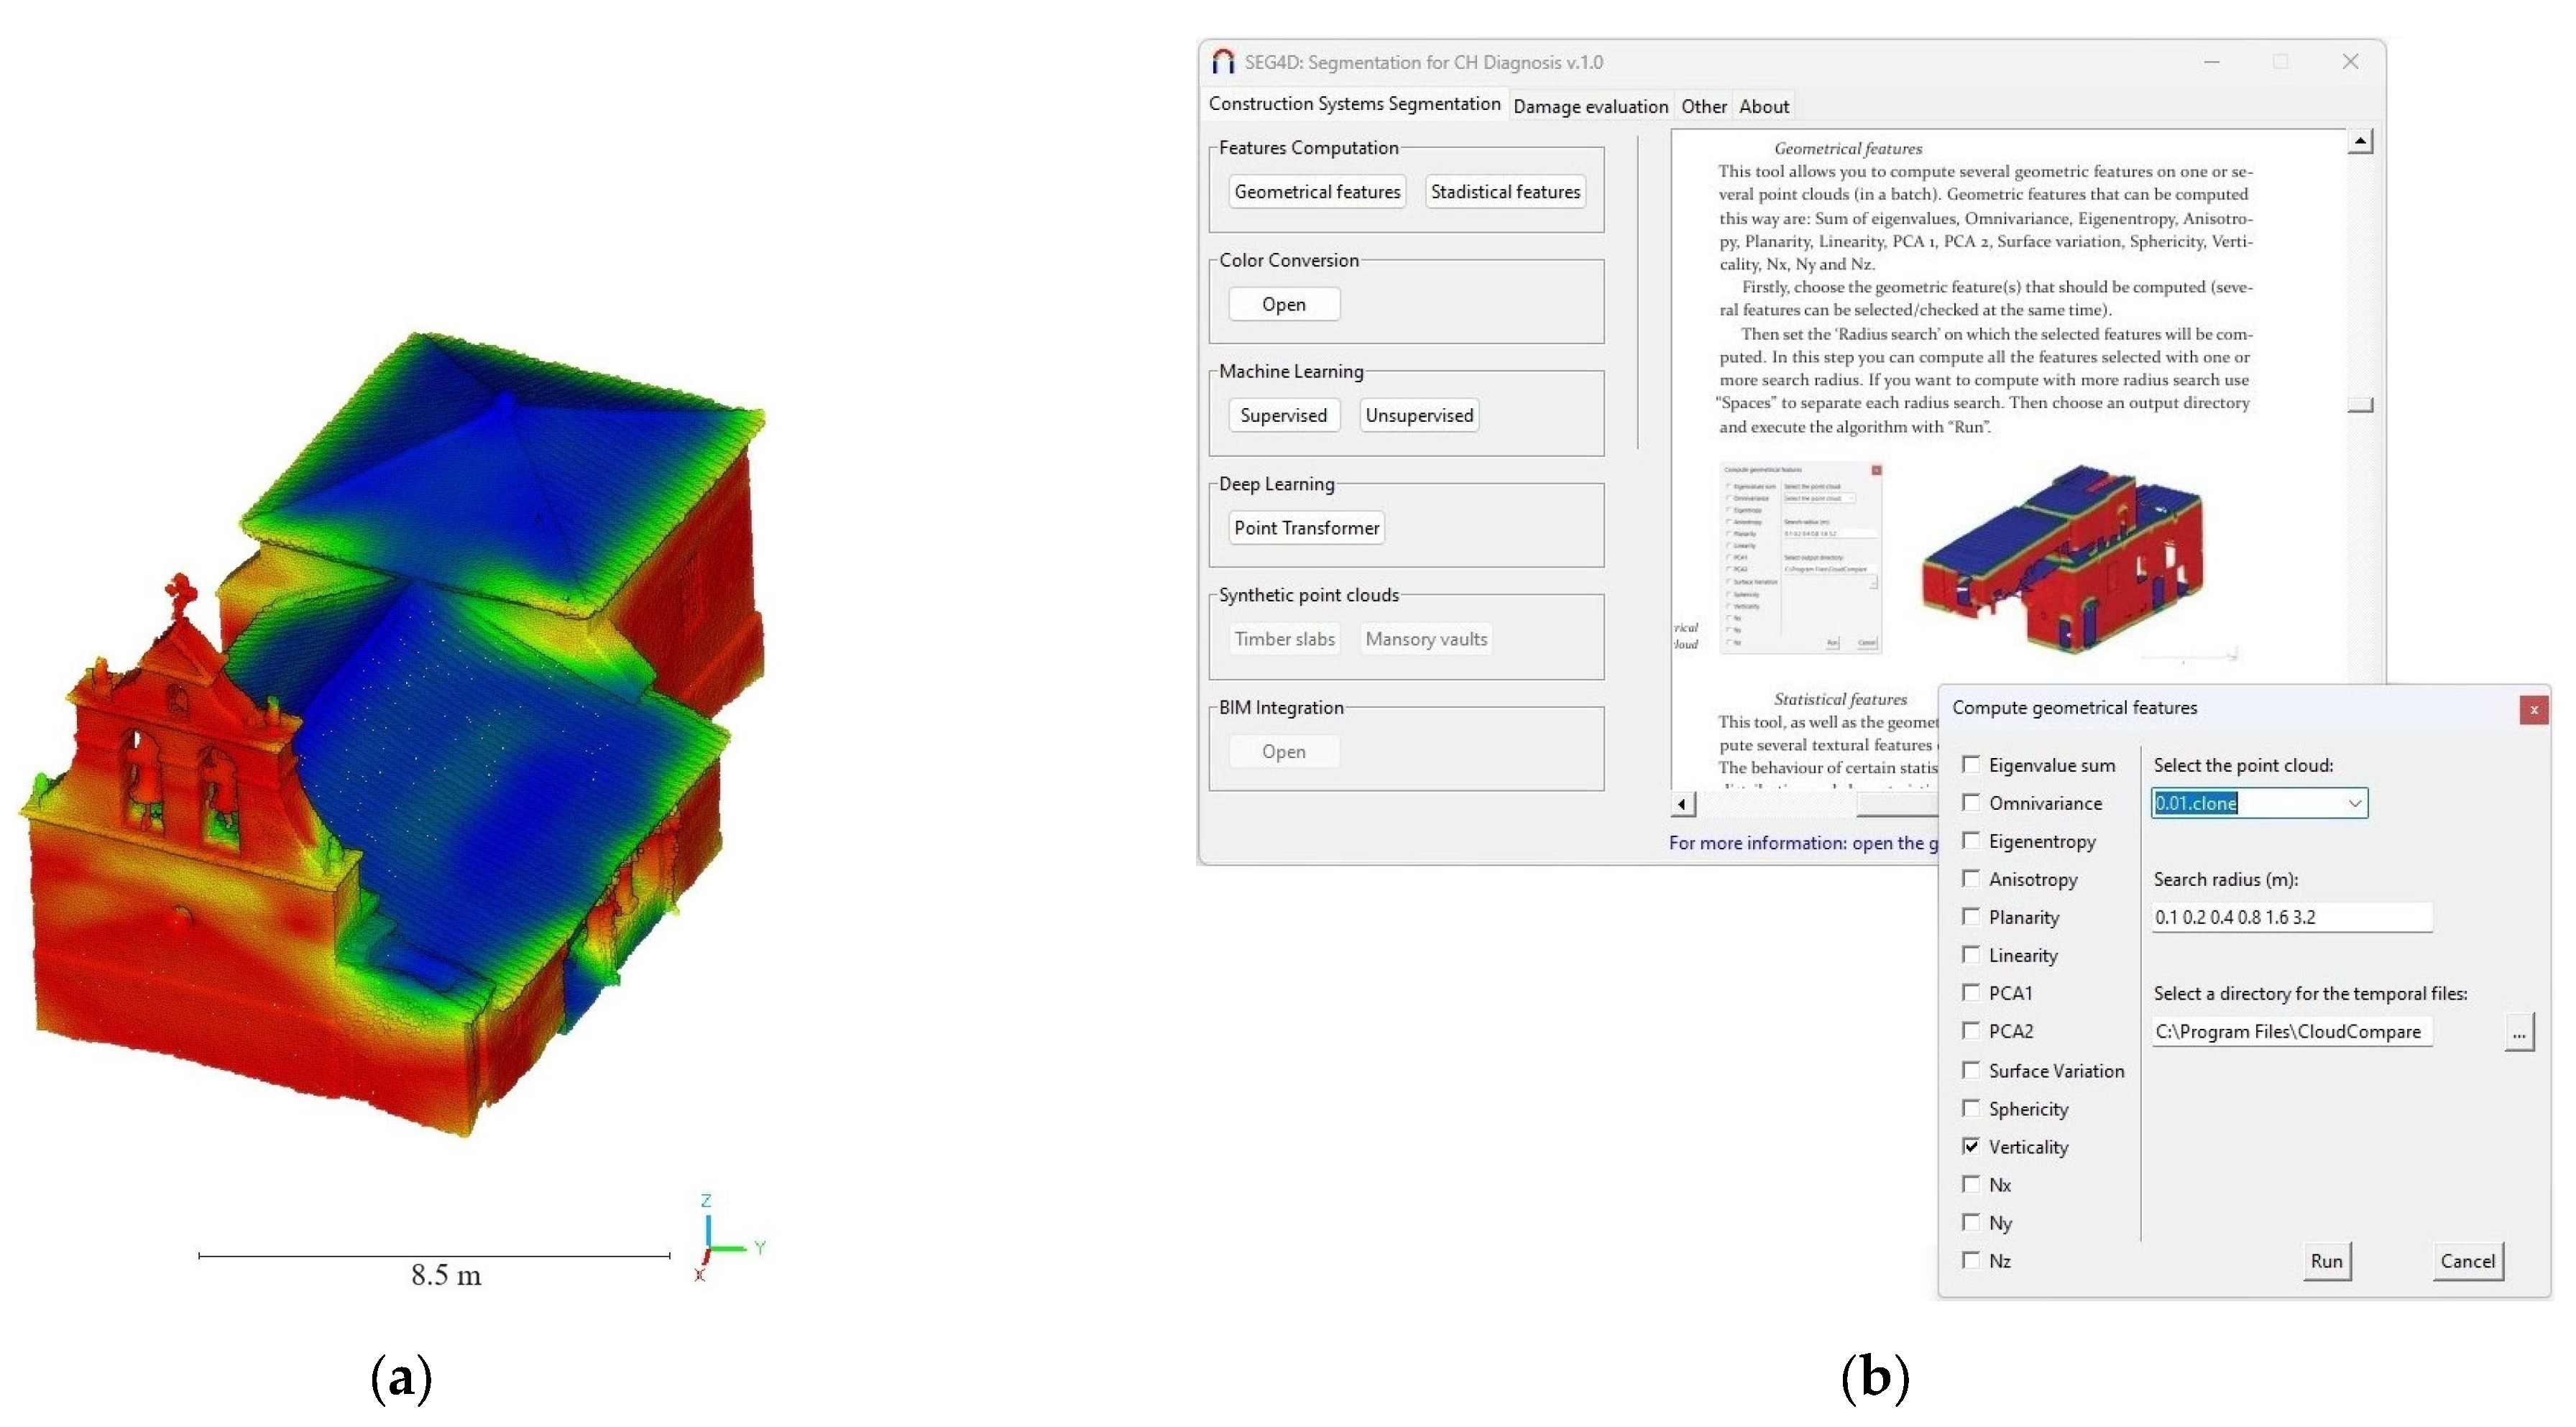Click the dialog screenshot thumbnail in help
The height and width of the screenshot is (1427, 2576).
(x=1800, y=558)
